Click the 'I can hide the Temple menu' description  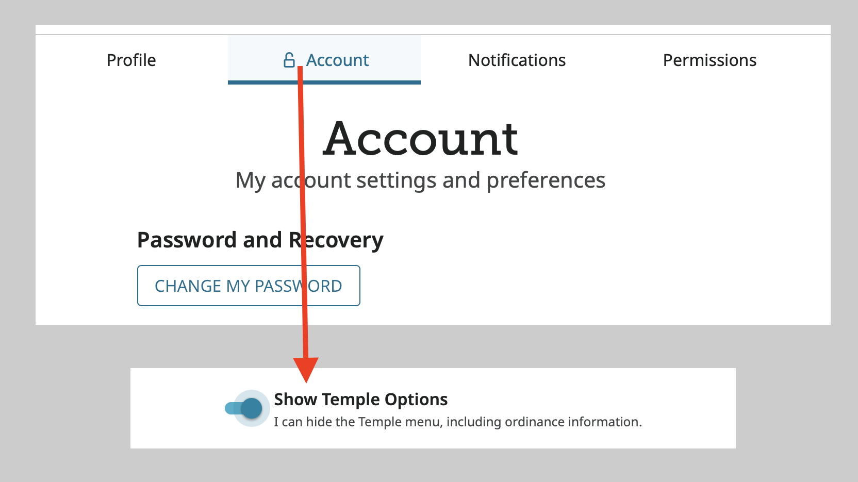coord(458,422)
